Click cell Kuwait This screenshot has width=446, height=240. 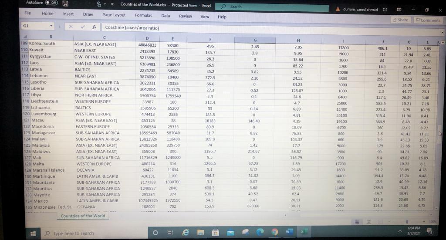coord(51,50)
